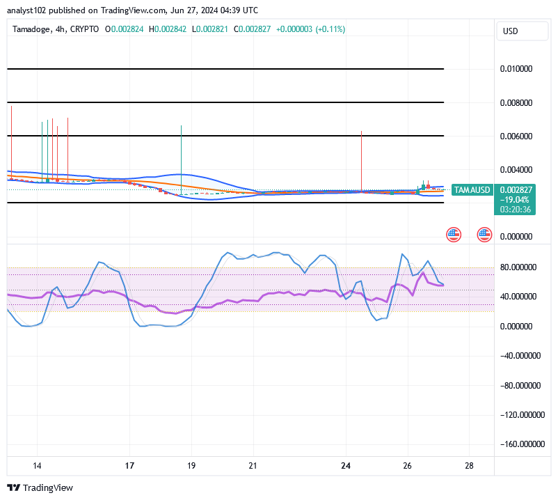Click the current price 0.002827 box
The image size is (558, 500).
[x=516, y=190]
